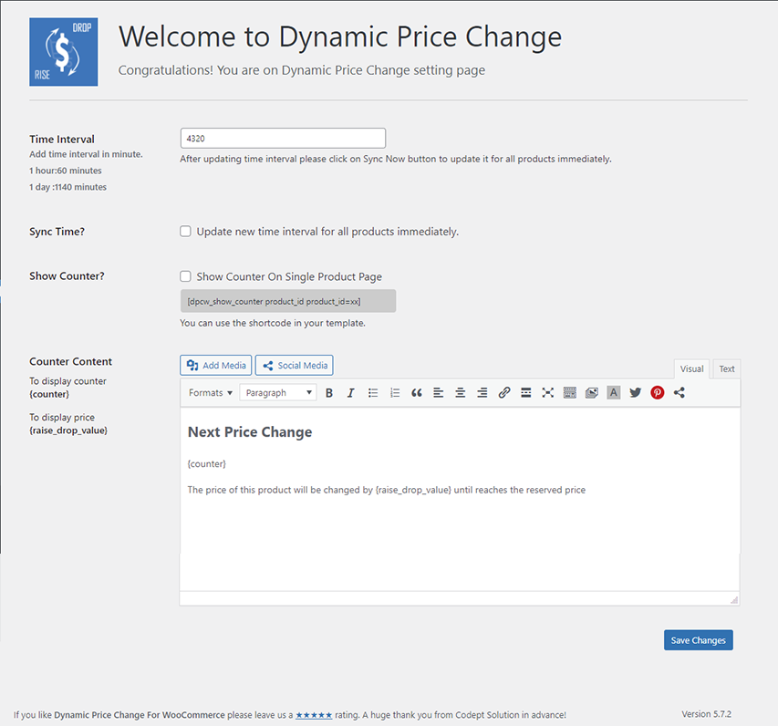Insert a bulleted list
778x726 pixels.
373,393
